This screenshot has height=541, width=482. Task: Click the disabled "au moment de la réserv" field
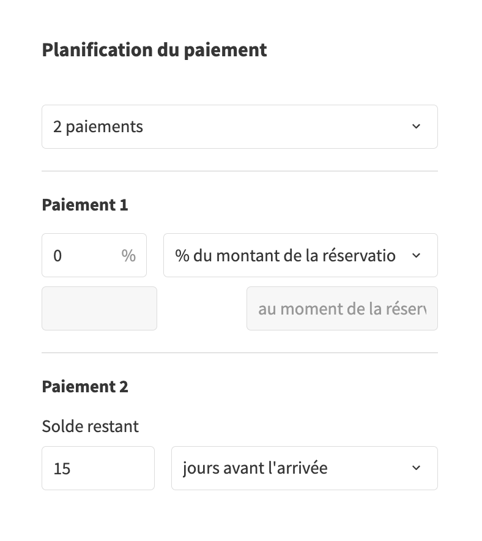click(342, 308)
